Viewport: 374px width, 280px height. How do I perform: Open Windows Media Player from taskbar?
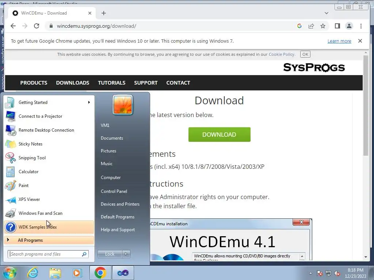pyautogui.click(x=77, y=273)
